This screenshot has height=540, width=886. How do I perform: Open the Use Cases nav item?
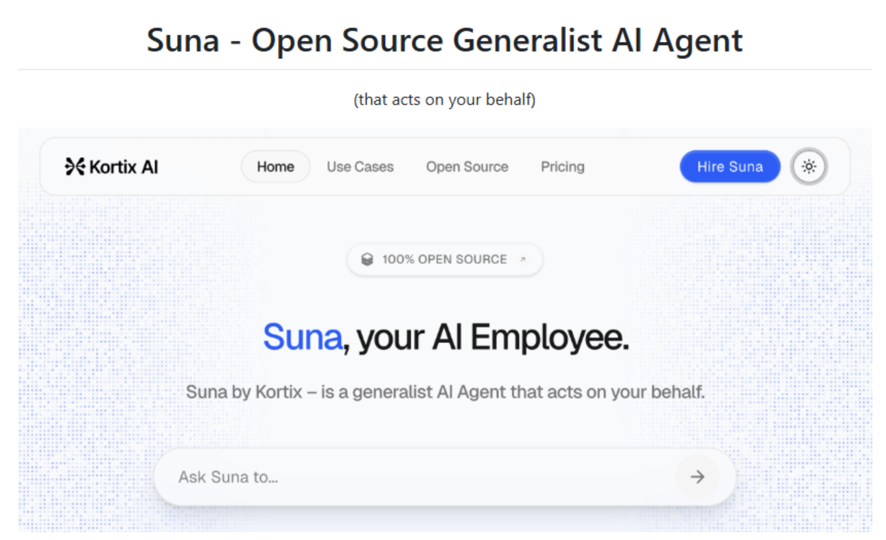coord(360,167)
